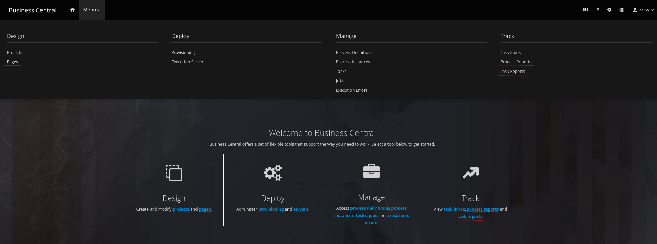The height and width of the screenshot is (244, 657).
Task: Open Pages from the Design menu
Action: [x=12, y=62]
